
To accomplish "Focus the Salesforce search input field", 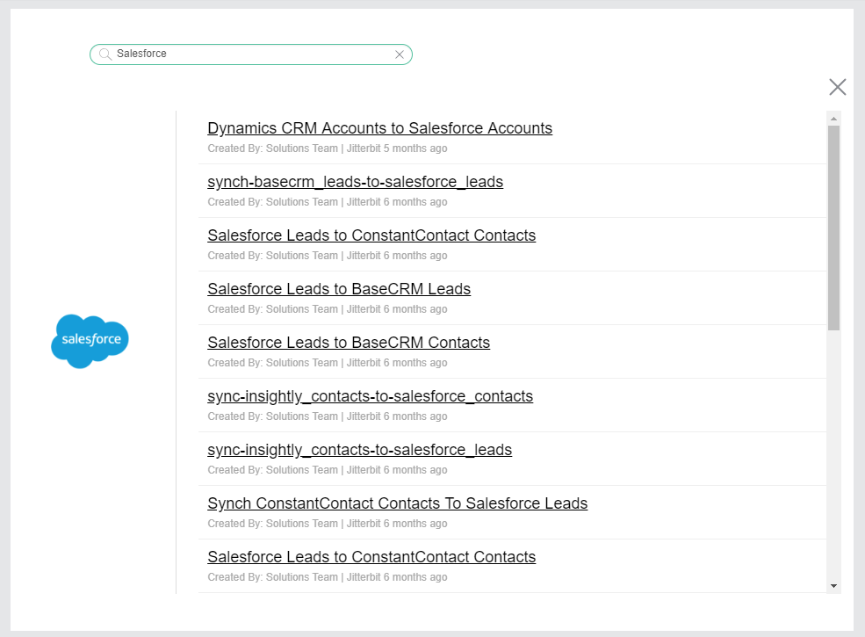I will click(253, 54).
